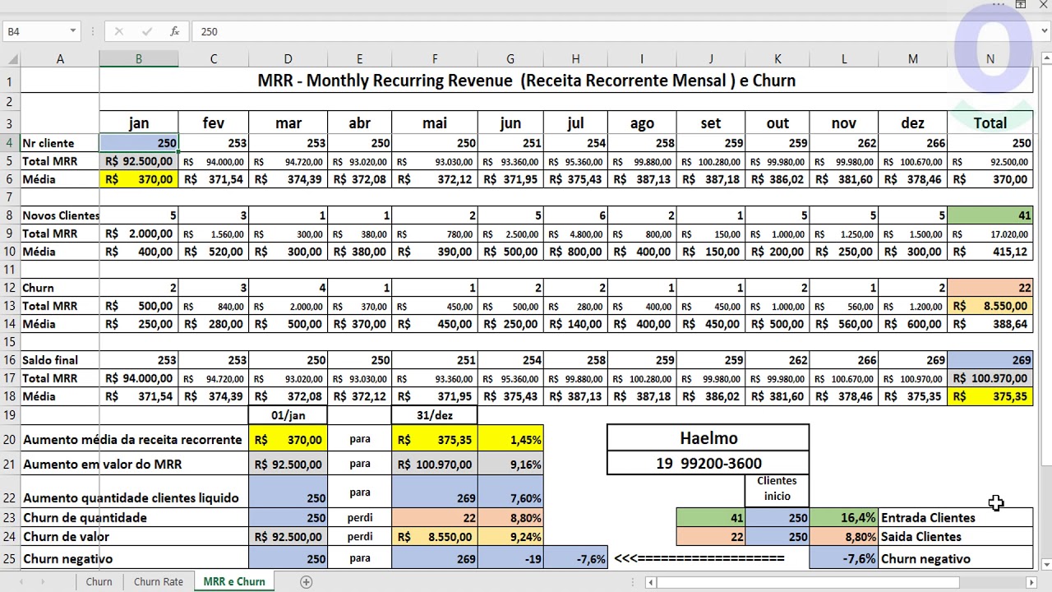Expand the Name Box dropdown arrow
Screen dimensions: 1052x592
click(x=72, y=31)
